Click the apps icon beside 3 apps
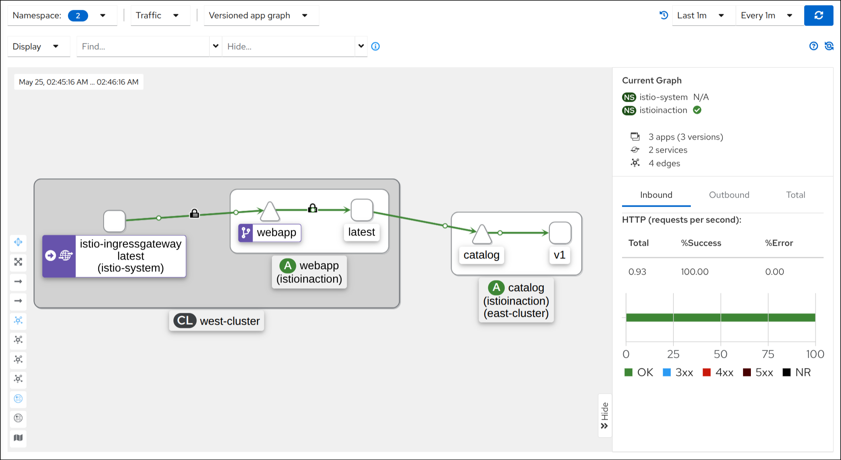This screenshot has width=841, height=460. (635, 137)
